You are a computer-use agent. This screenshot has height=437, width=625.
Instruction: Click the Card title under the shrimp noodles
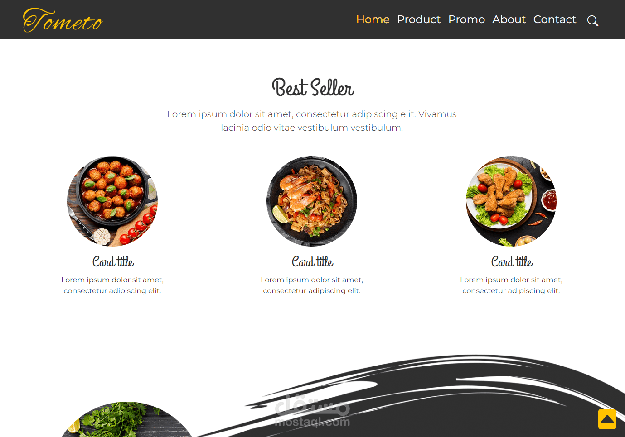(312, 261)
